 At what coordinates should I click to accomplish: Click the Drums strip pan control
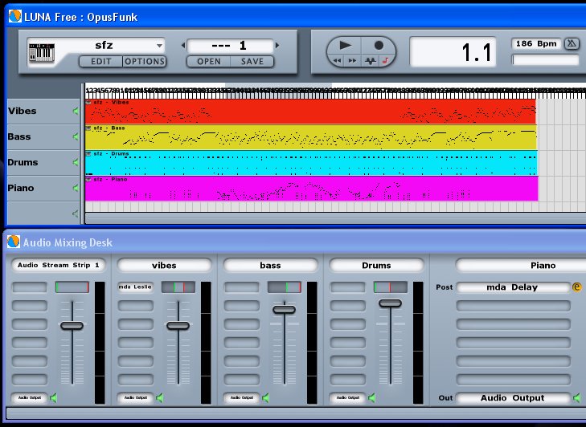391,287
